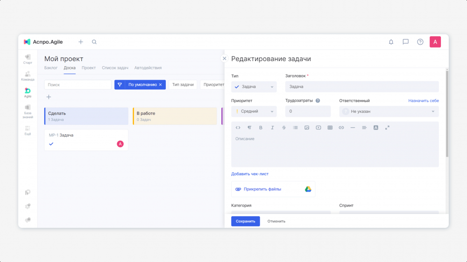Open the Приоритет board filter
This screenshot has height=262, width=467.
click(212, 85)
